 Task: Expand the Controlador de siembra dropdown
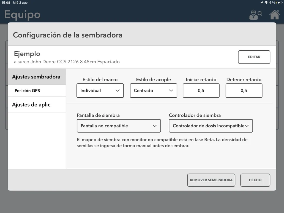pos(211,126)
